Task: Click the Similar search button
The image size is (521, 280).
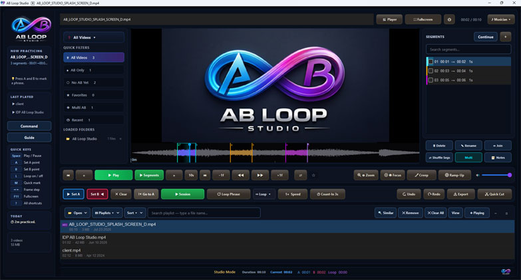Action: 385,213
